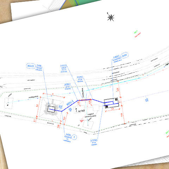Click the NYV-1 pipeline label
Image resolution: width=169 pixels, height=169 pixels.
pyautogui.click(x=70, y=103)
